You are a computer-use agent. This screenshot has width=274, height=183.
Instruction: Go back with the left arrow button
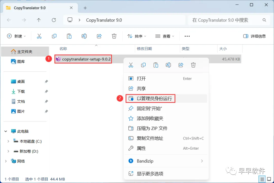click(x=9, y=20)
